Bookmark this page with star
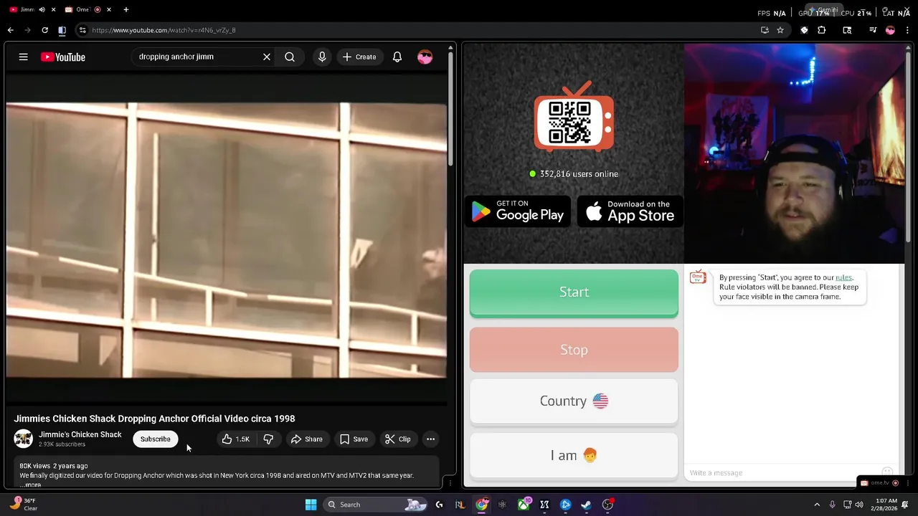Viewport: 918px width, 516px height. (x=780, y=30)
